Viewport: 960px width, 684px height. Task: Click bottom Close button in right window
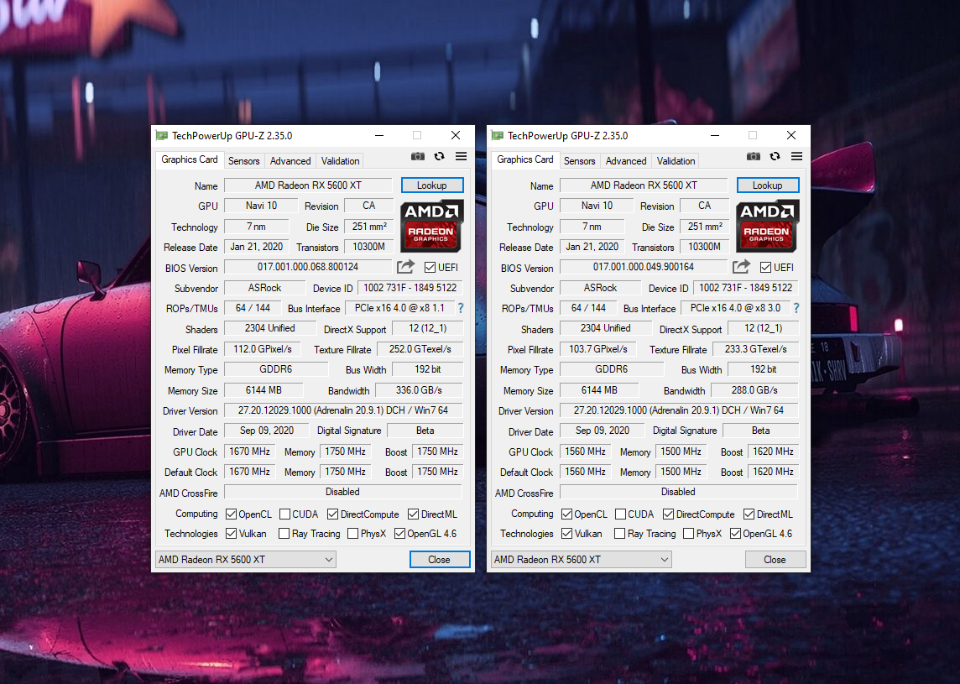pos(775,559)
